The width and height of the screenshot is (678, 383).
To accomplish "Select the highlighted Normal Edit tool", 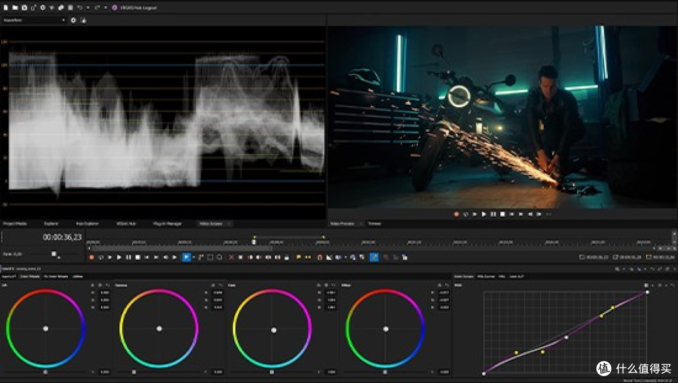I will pos(186,258).
